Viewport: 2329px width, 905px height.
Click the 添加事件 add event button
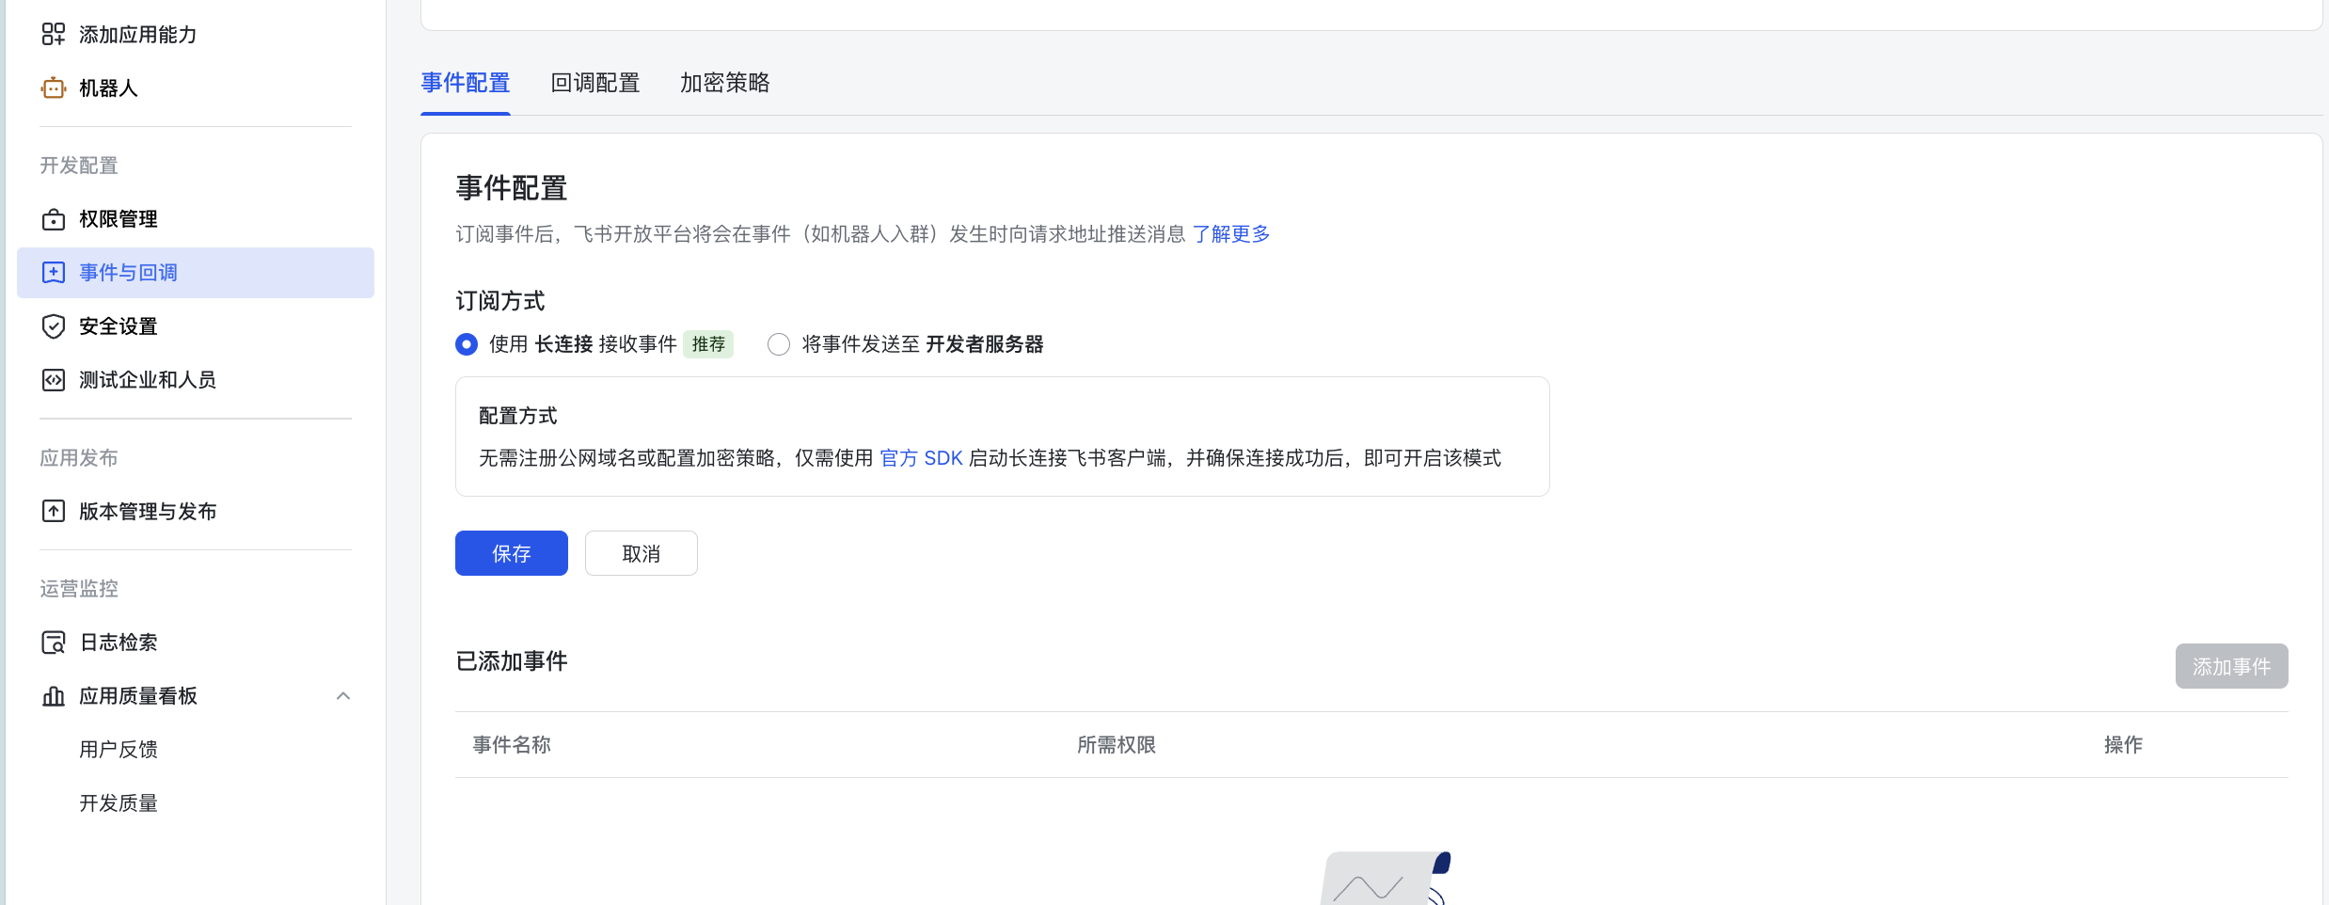tap(2231, 666)
